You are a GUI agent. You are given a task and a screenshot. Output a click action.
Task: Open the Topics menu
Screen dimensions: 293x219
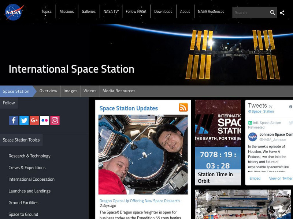[x=47, y=12]
